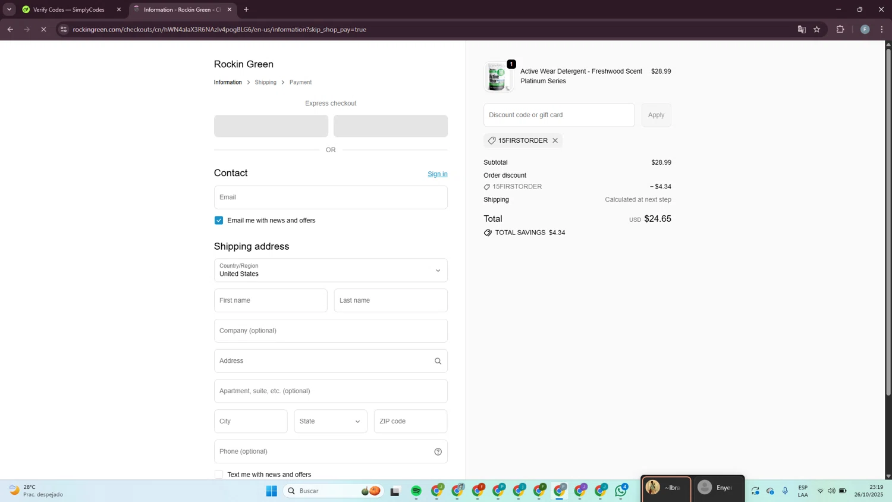Image resolution: width=892 pixels, height=502 pixels.
Task: Toggle Email me with news and offers
Action: 219,220
